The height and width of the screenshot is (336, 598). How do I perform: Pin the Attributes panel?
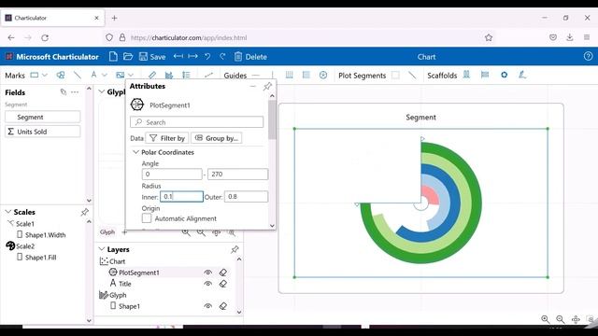click(x=267, y=87)
